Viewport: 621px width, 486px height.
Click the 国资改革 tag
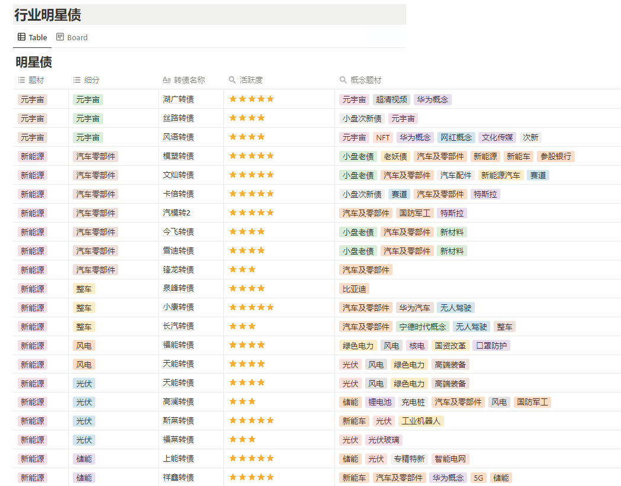click(451, 346)
